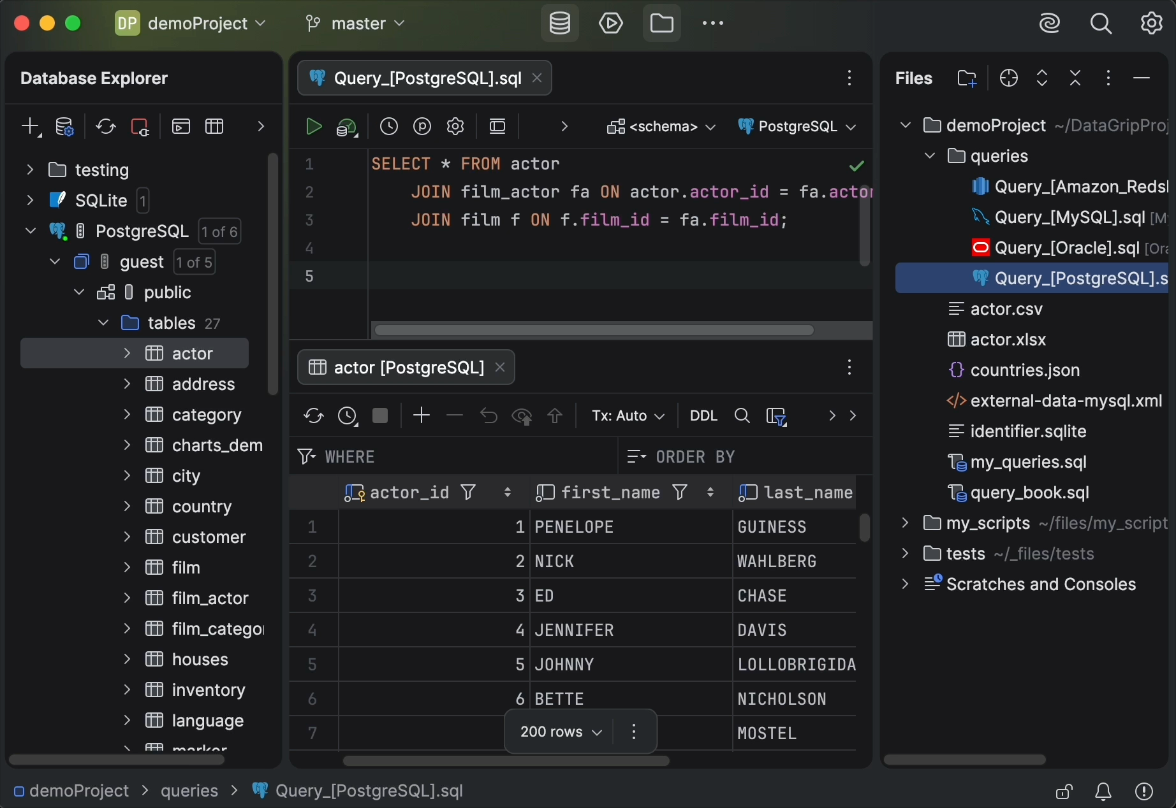Refresh the actor table data
Image resolution: width=1176 pixels, height=808 pixels.
coord(313,415)
